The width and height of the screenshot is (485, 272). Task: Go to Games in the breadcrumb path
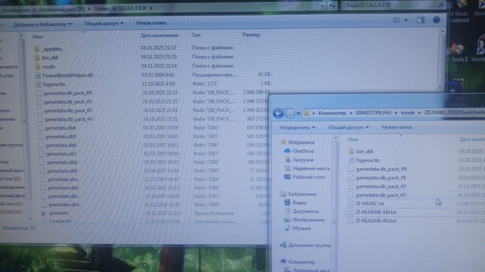tap(102, 9)
